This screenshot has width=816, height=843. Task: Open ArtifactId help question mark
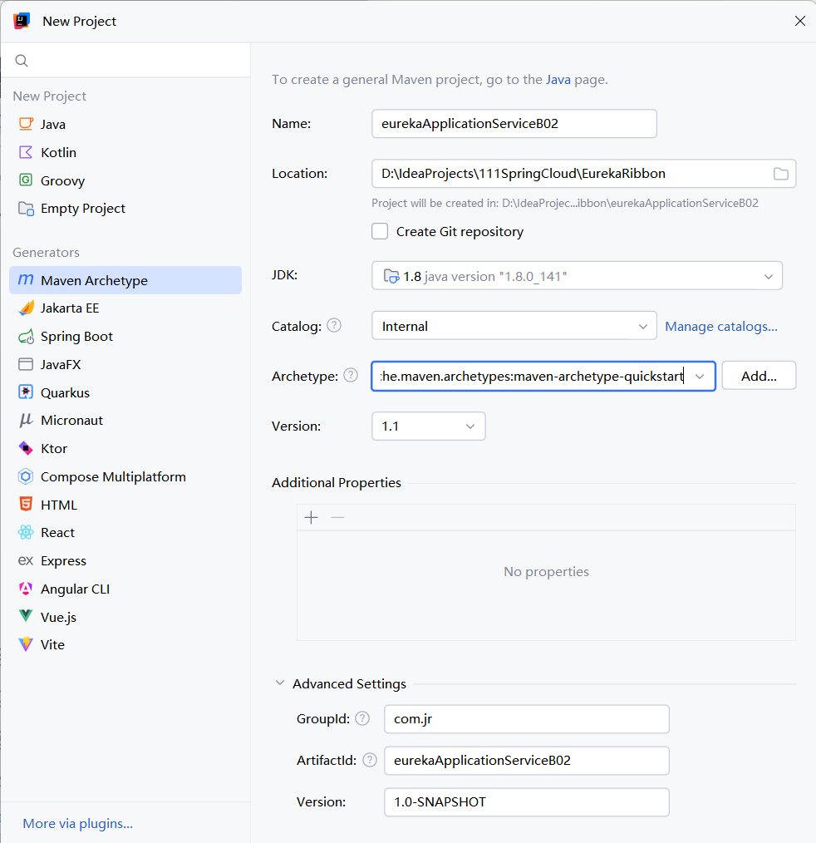click(x=370, y=760)
